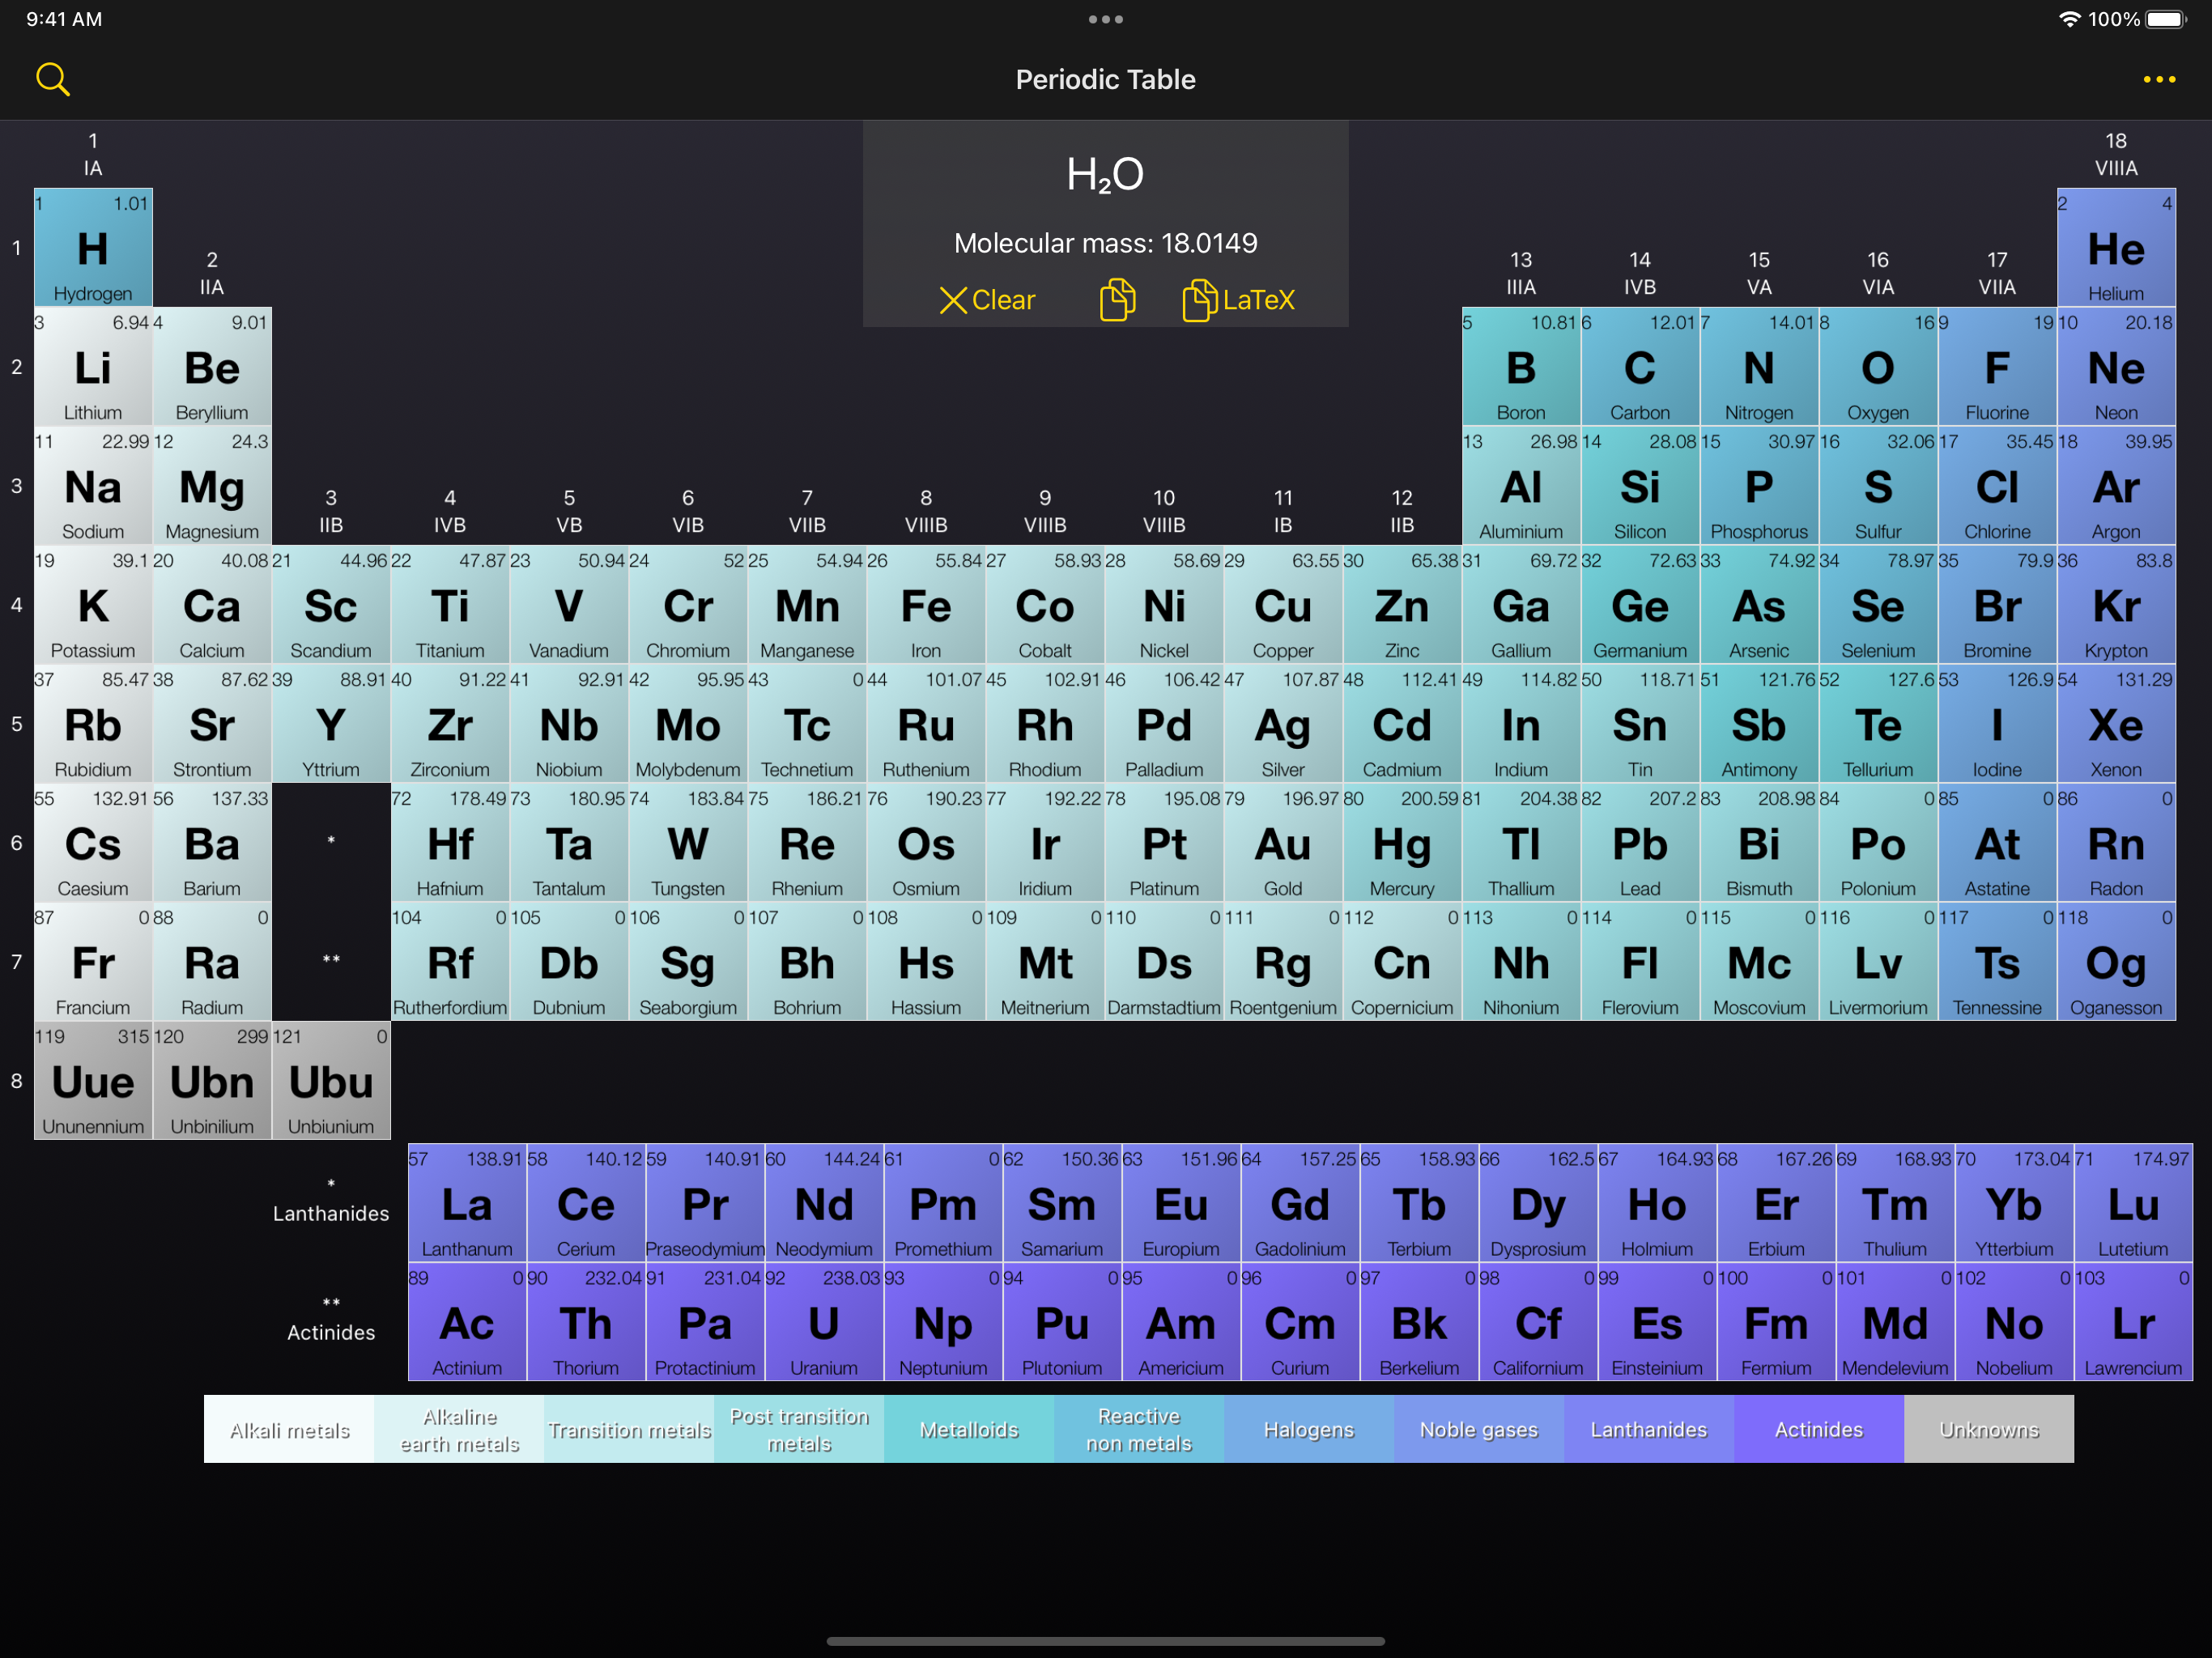Tap the lanthanide asterisk placeholder cell
2212x1658 pixels.
(x=331, y=841)
